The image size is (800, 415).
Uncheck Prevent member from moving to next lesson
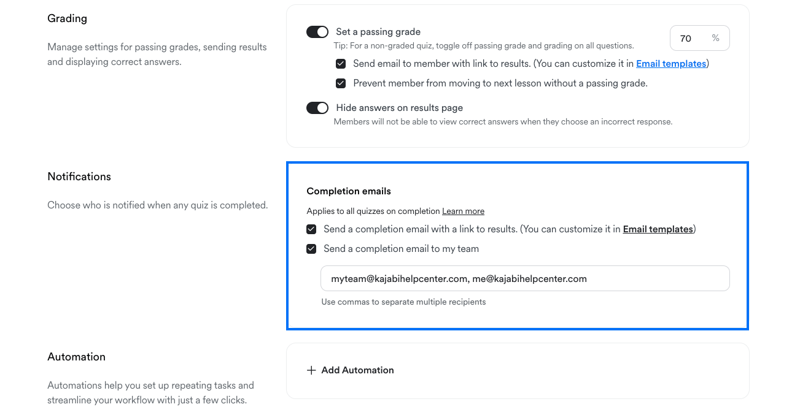341,83
